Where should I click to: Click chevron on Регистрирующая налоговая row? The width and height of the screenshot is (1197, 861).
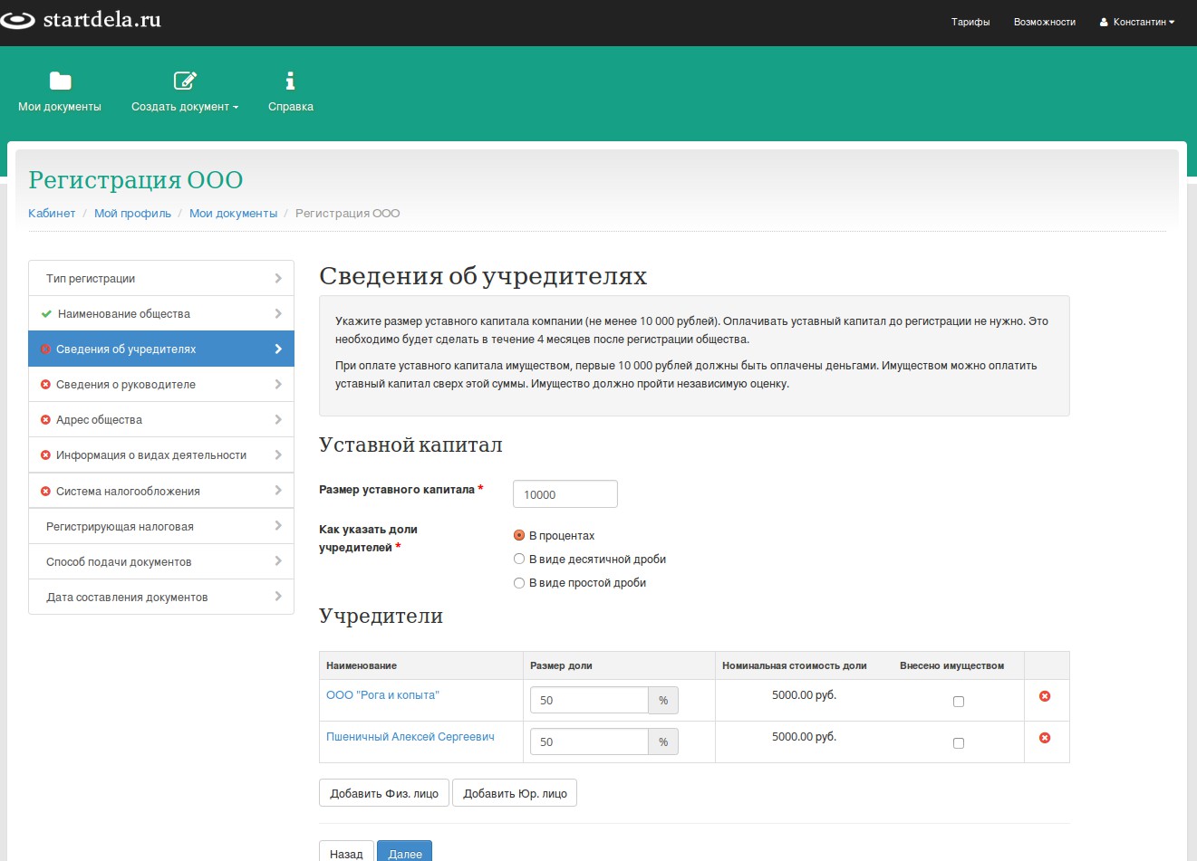tap(278, 525)
